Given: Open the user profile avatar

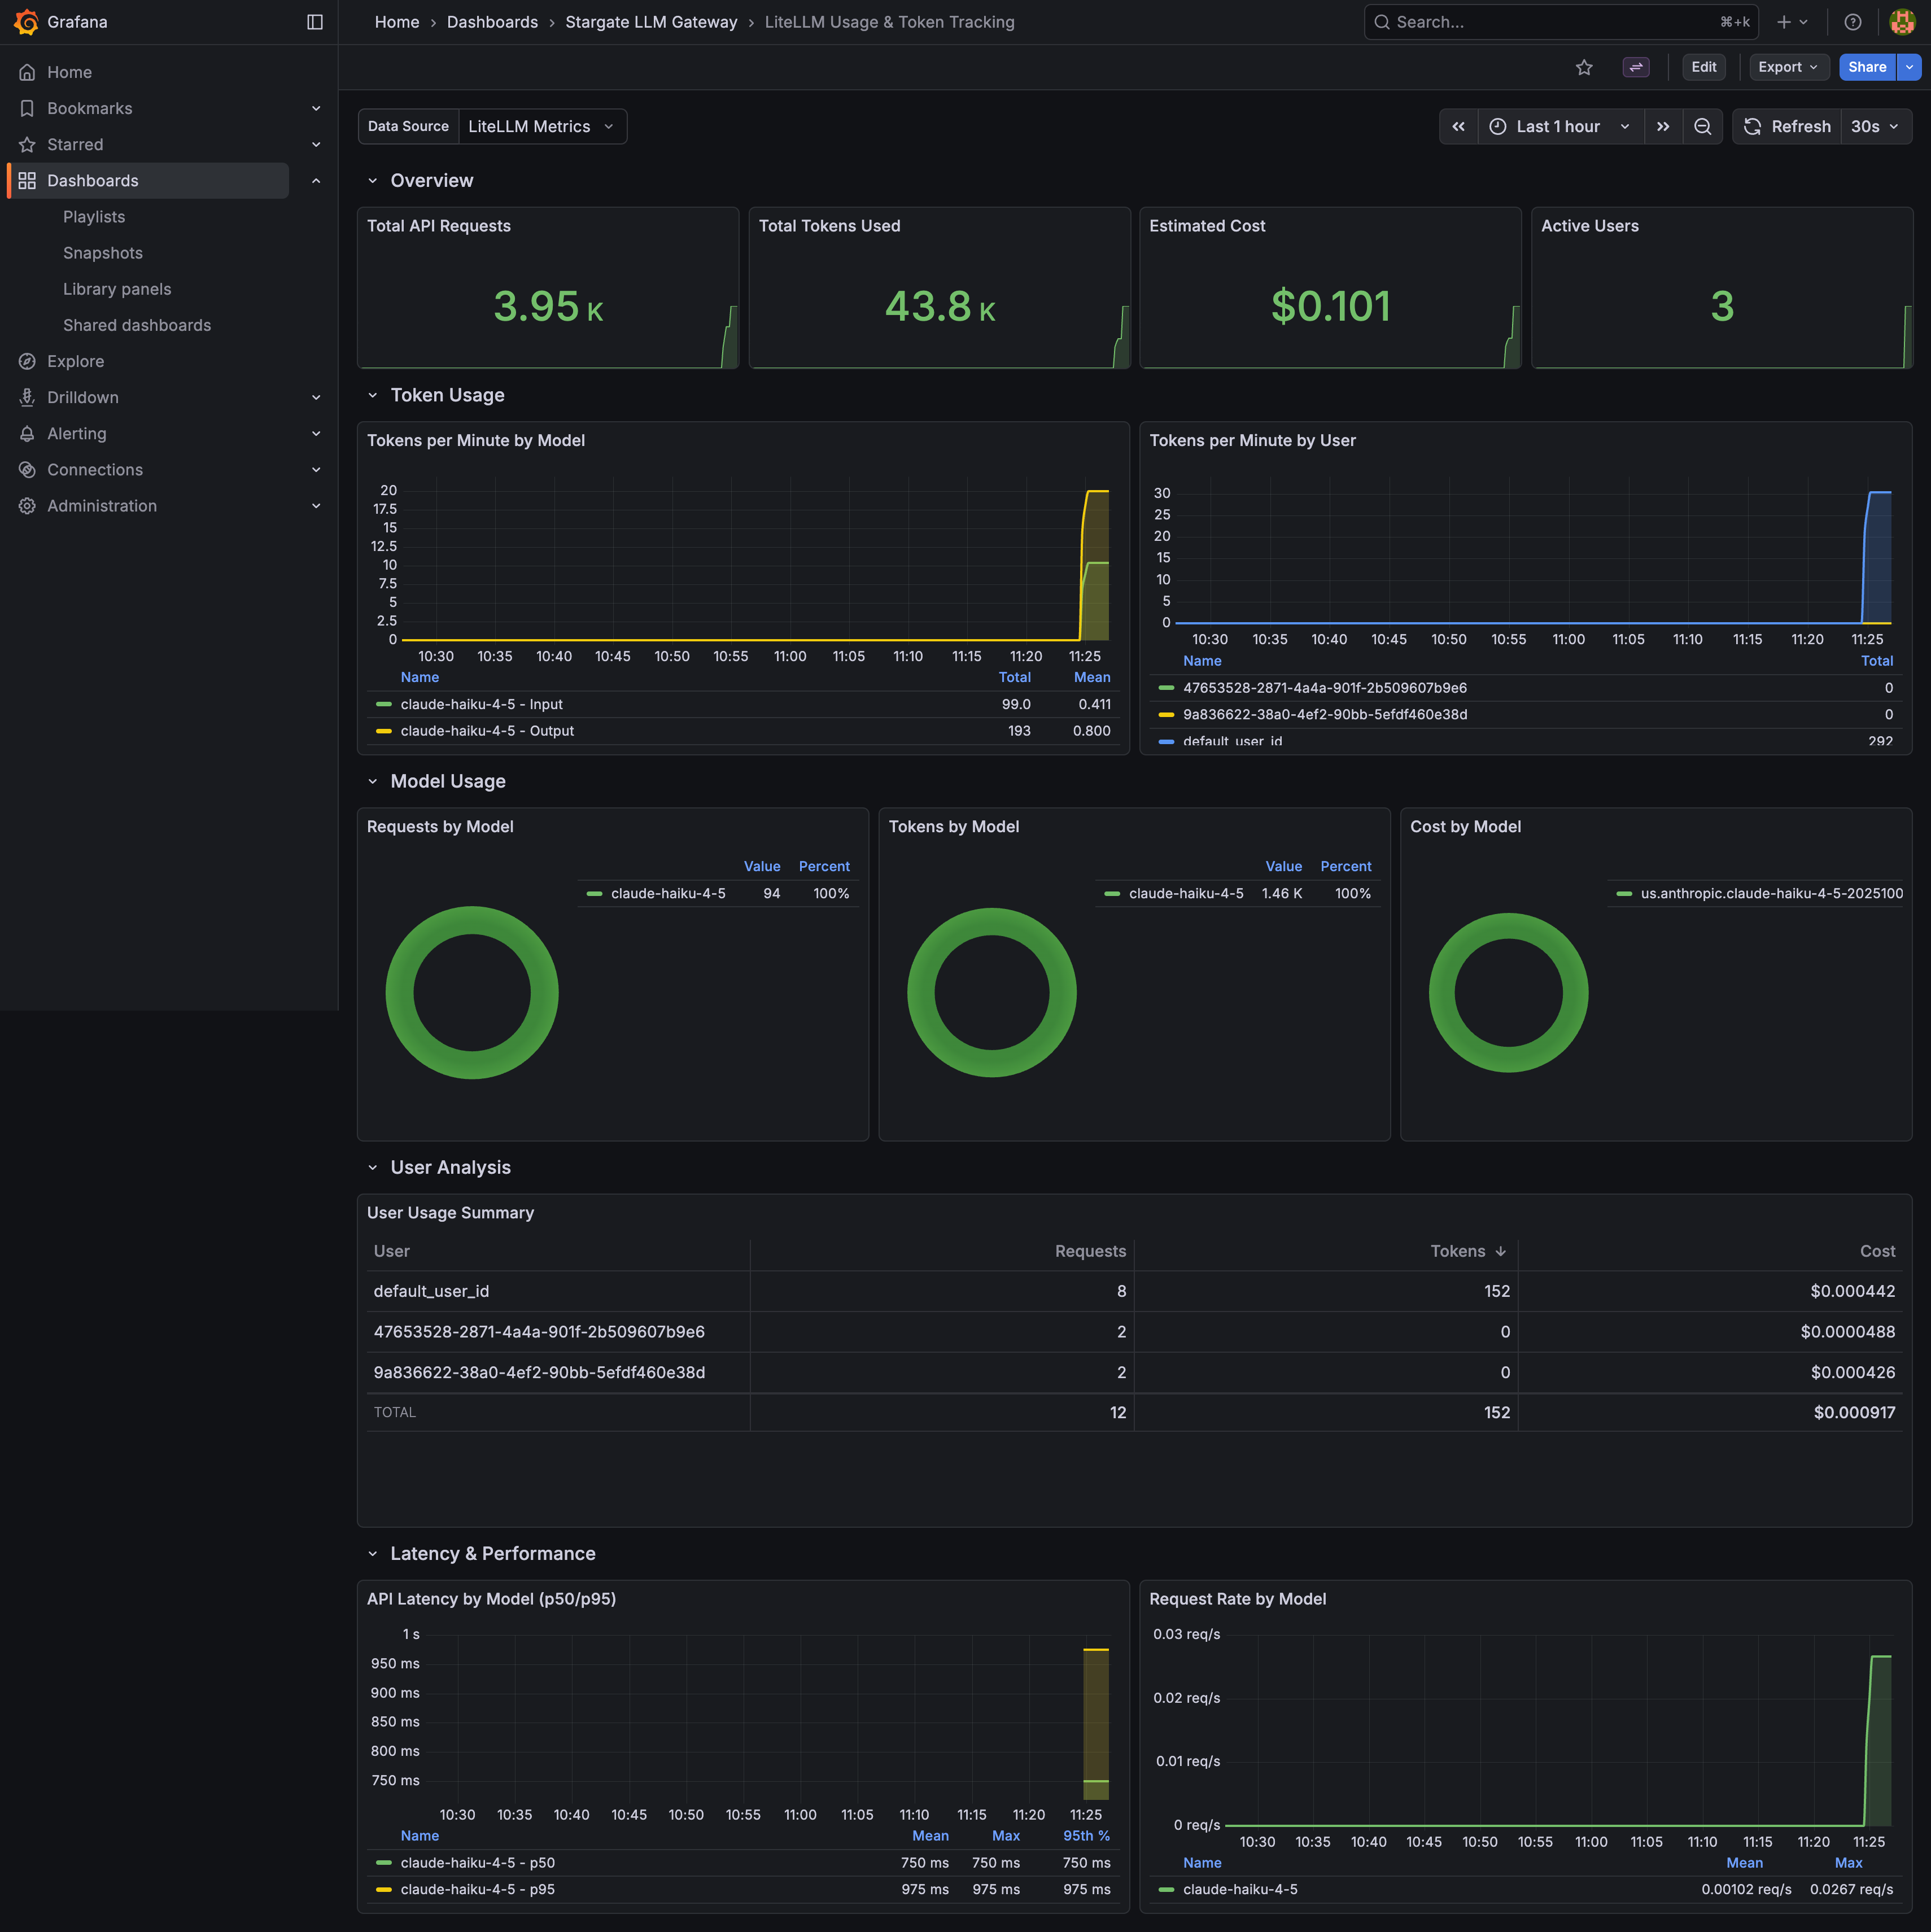Looking at the screenshot, I should (x=1902, y=22).
